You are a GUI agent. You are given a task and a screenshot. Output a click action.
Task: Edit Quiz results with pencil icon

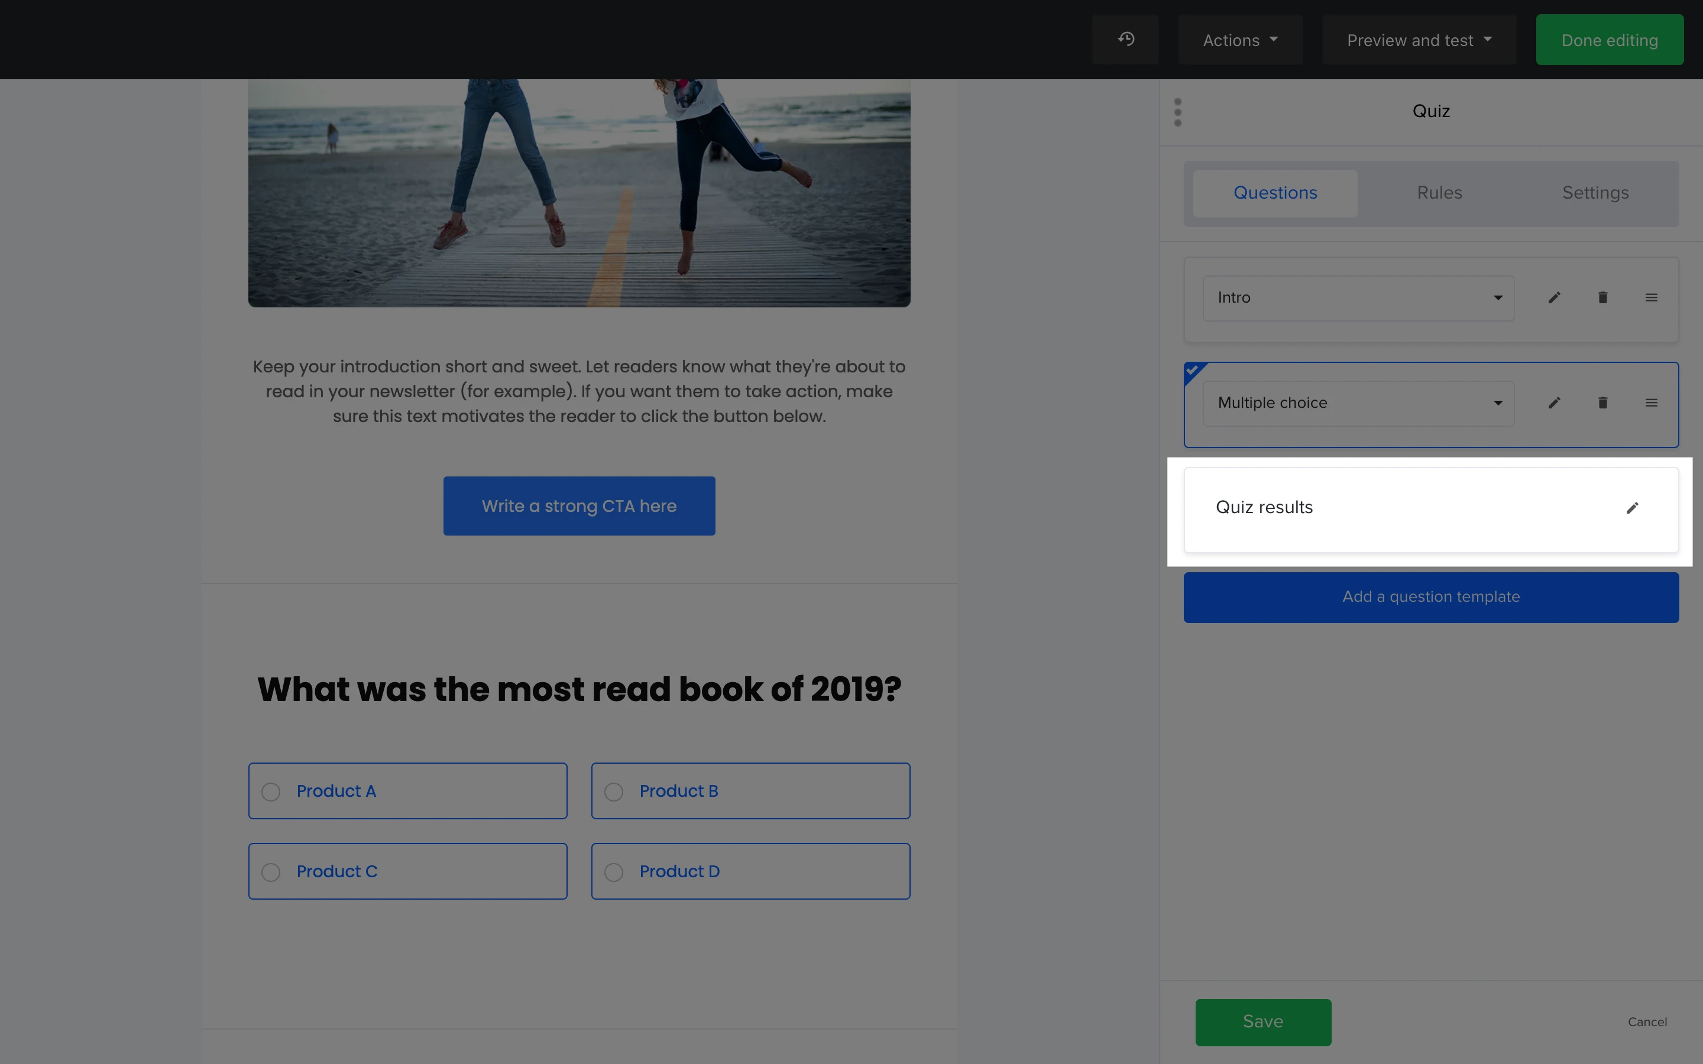tap(1632, 508)
